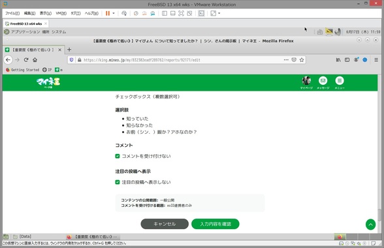Uncheck 注目の投稿へ表示しない checkbox
Image resolution: width=384 pixels, height=248 pixels.
(x=118, y=182)
